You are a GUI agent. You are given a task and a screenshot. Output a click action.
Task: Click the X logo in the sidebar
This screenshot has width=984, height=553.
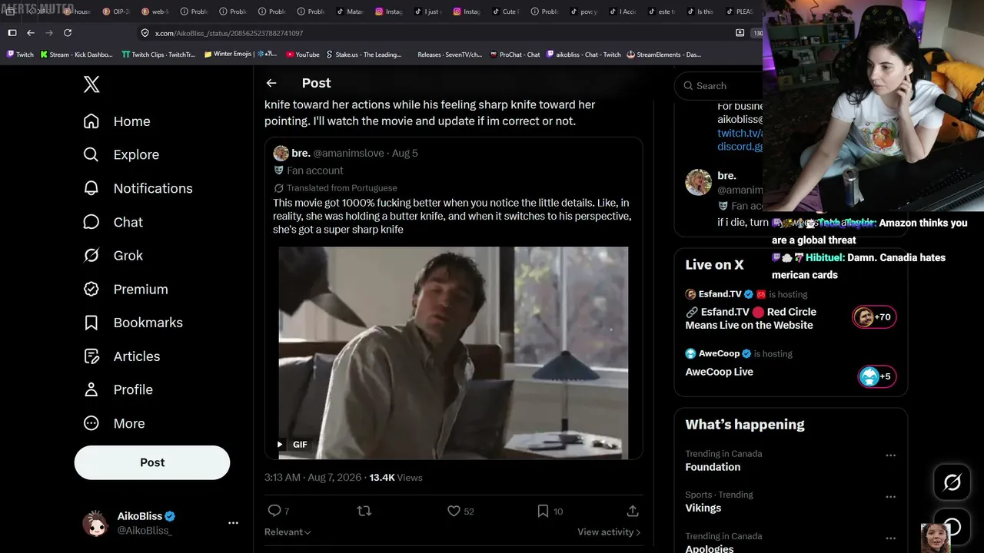(x=91, y=84)
